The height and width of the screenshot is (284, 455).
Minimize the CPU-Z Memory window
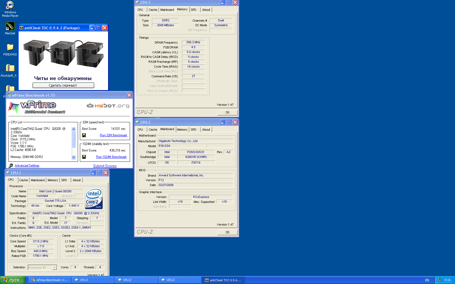click(222, 2)
